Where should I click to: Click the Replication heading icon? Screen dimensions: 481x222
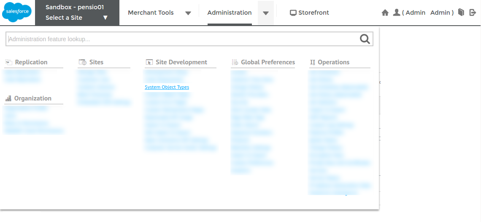[x=8, y=62]
